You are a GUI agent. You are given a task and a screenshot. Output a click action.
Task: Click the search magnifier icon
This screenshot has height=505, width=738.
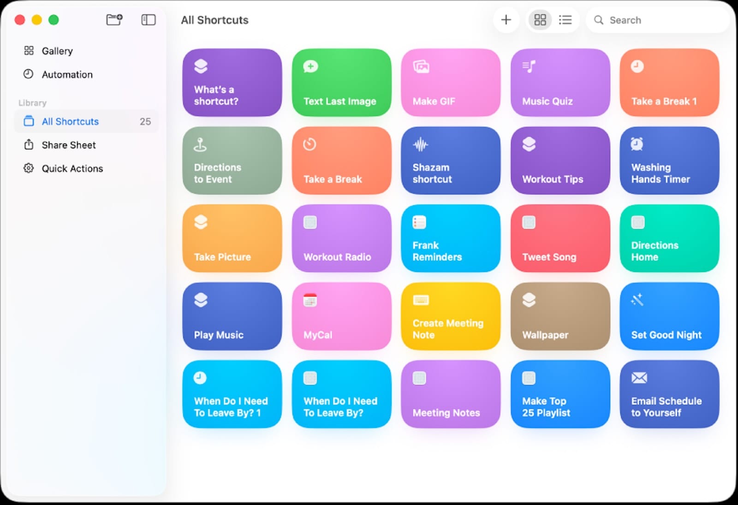[598, 20]
